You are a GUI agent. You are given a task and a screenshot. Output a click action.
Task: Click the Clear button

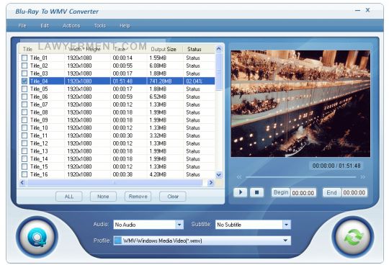173,197
